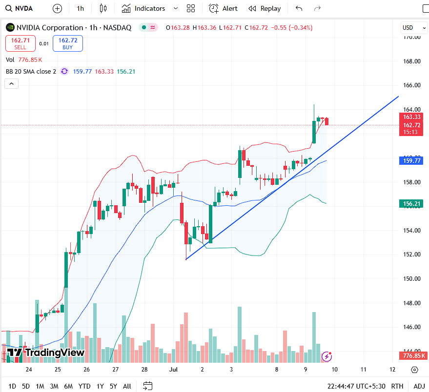Image resolution: width=429 pixels, height=392 pixels.
Task: Click the BB indicator refresh icon
Action: click(64, 71)
